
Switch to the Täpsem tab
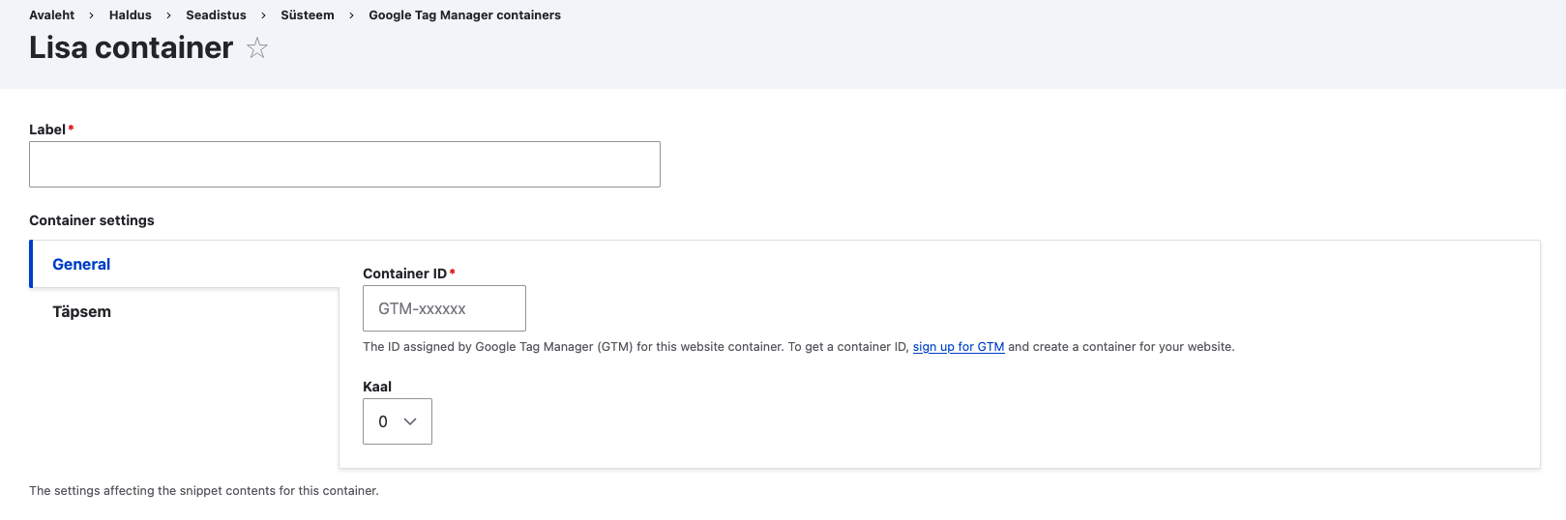81,312
